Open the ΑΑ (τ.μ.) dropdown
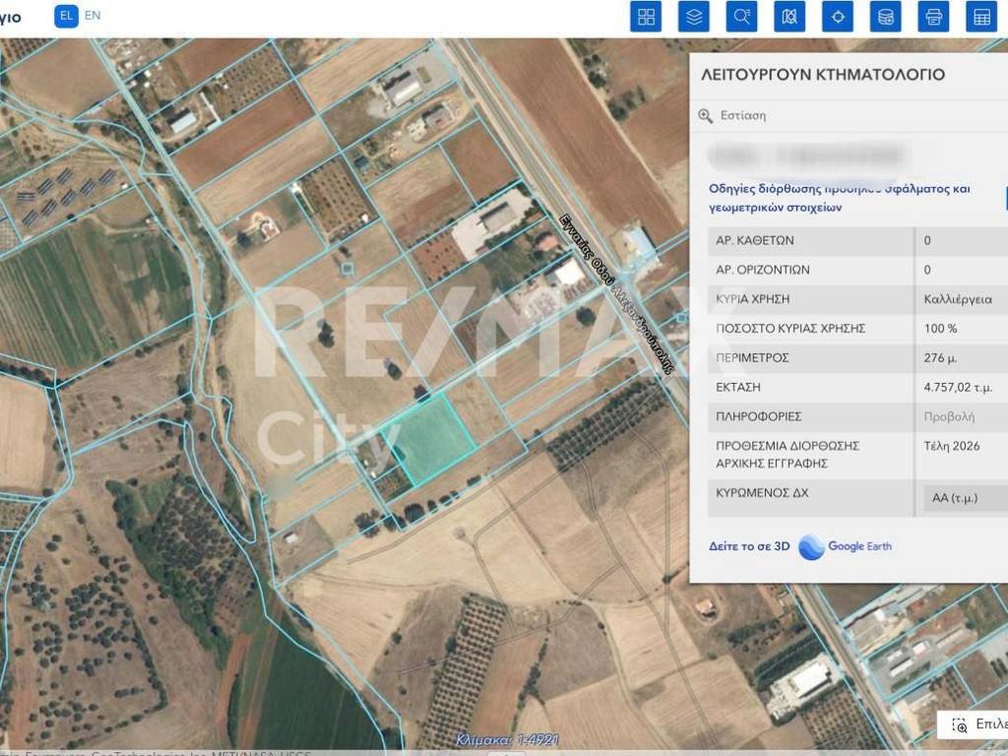This screenshot has width=1008, height=756. (x=965, y=498)
